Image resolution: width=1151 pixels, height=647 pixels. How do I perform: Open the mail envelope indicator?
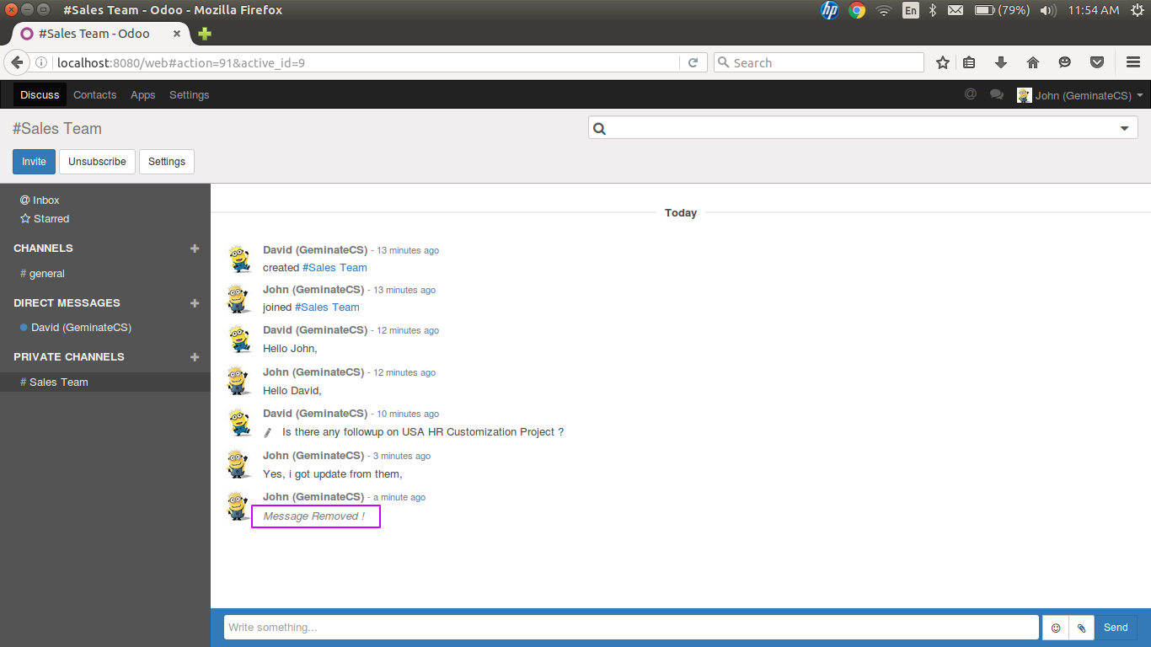pyautogui.click(x=956, y=10)
